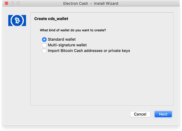Click the white B symbol in the logo

(17, 20)
